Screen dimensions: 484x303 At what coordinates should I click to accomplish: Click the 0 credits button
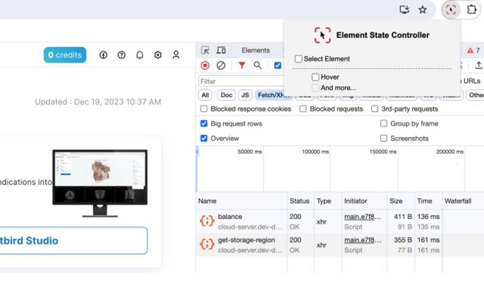(x=65, y=55)
